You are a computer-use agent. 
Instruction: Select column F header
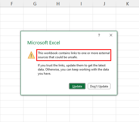(12, 4)
